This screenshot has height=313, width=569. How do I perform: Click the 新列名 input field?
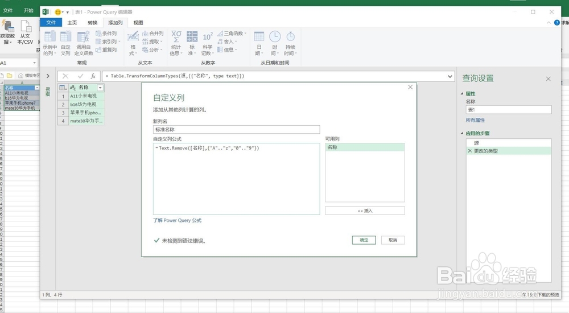coord(236,129)
